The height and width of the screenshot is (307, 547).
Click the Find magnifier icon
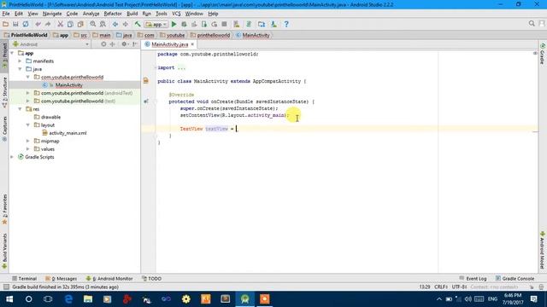[93, 24]
